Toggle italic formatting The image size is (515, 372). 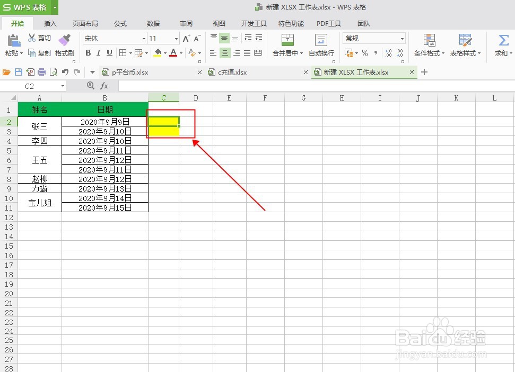[x=99, y=53]
